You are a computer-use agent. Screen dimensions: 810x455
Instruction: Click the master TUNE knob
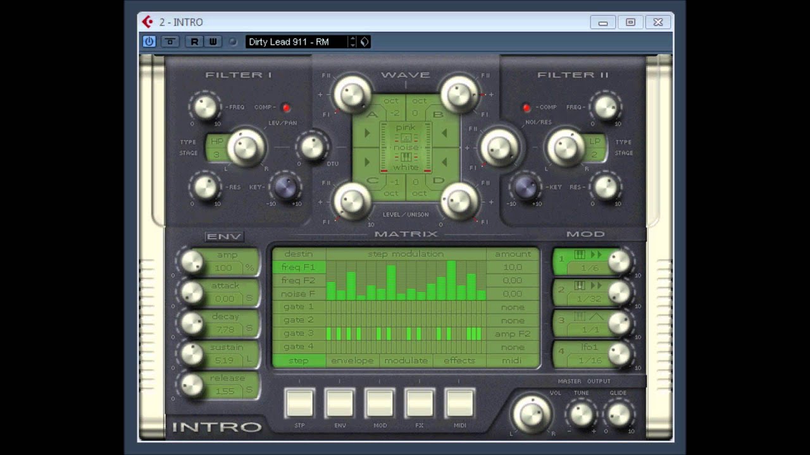tap(581, 415)
